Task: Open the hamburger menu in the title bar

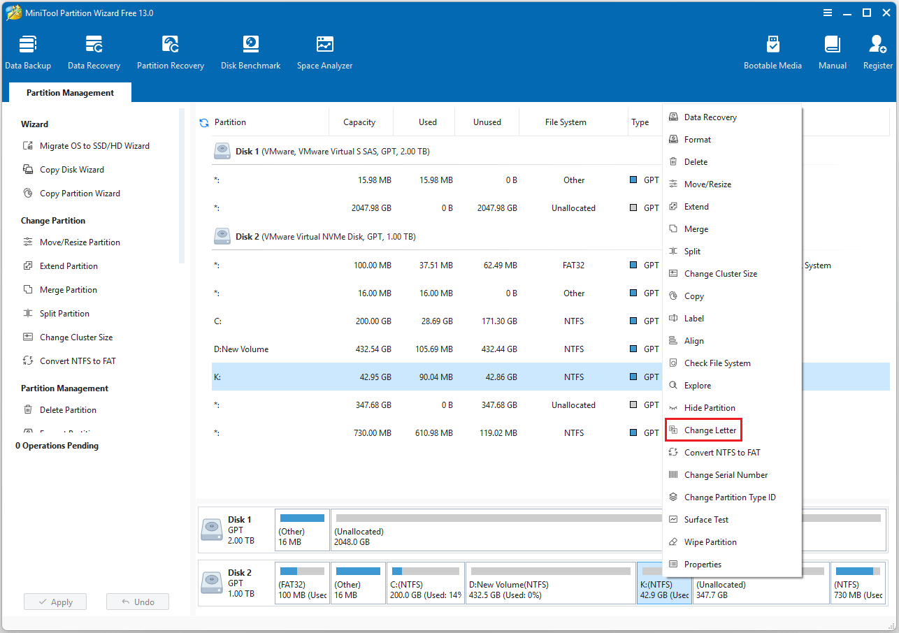Action: [x=828, y=13]
